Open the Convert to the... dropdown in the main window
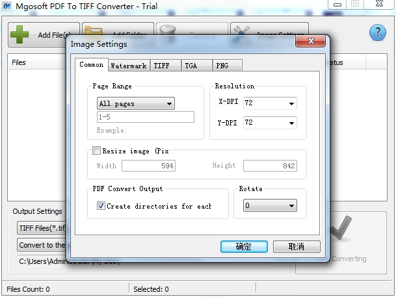Viewport: 396px width, 297px height. 42,245
